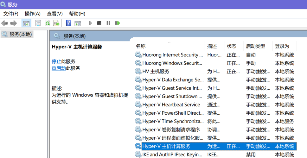Open the Help question-mark toolbar icon
Image resolution: width=307 pixels, height=158 pixels.
click(x=68, y=23)
